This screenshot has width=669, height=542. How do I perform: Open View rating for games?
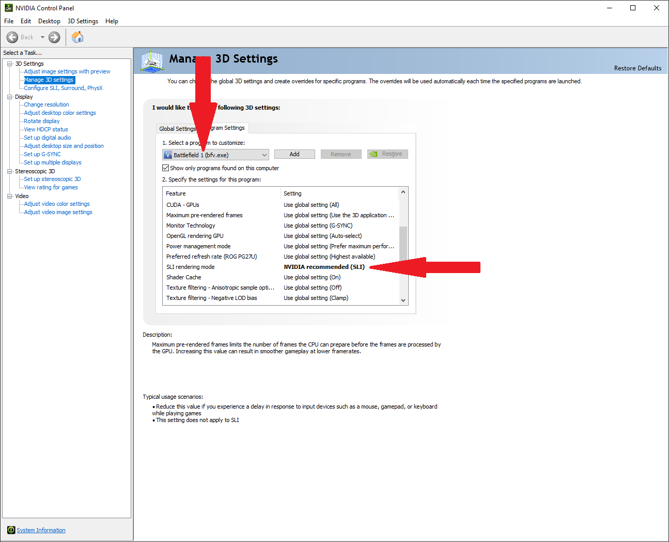coord(51,187)
